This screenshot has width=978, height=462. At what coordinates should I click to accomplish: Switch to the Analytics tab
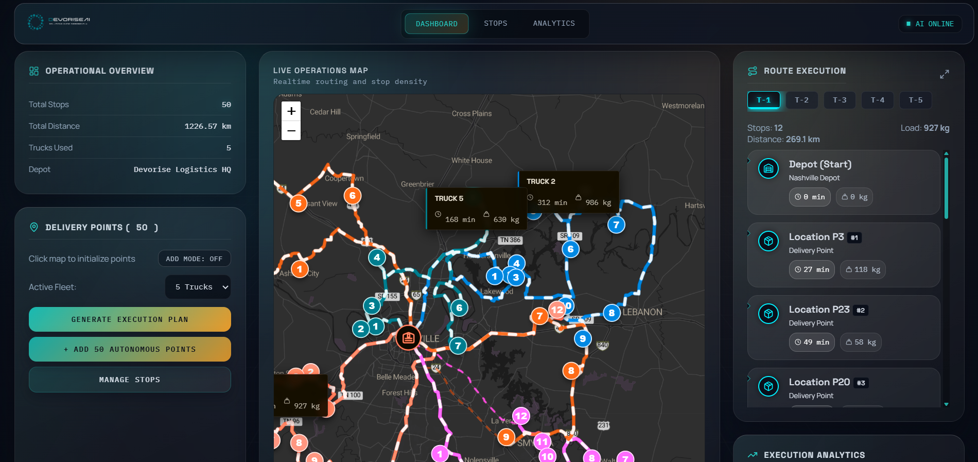pos(553,24)
